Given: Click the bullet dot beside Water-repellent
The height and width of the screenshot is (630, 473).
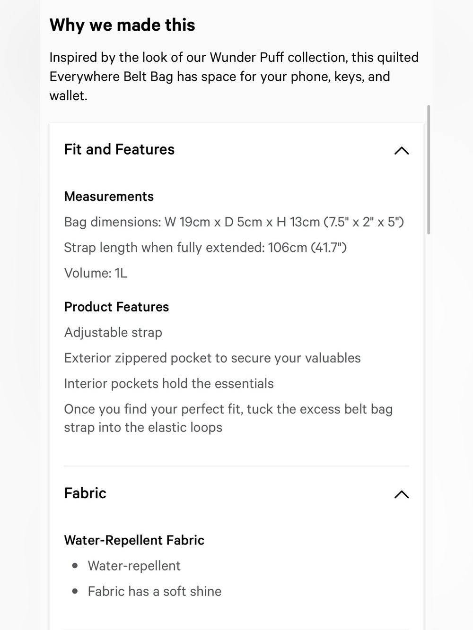Looking at the screenshot, I should 75,565.
